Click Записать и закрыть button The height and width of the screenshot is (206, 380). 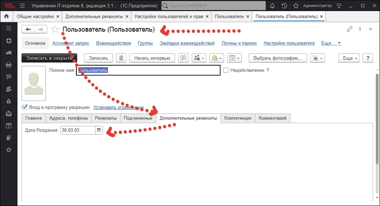(x=49, y=58)
